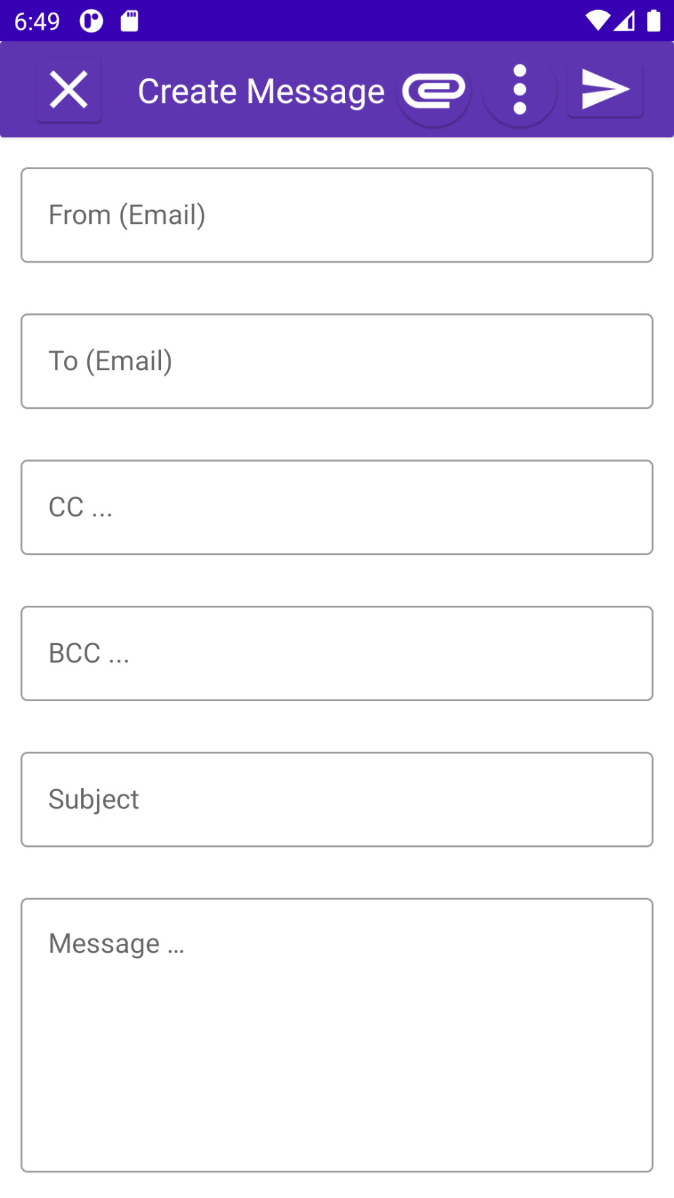Click the paperclip attachment icon

click(x=434, y=90)
